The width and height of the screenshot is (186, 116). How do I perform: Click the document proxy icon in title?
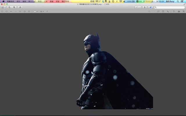click(78, 4)
